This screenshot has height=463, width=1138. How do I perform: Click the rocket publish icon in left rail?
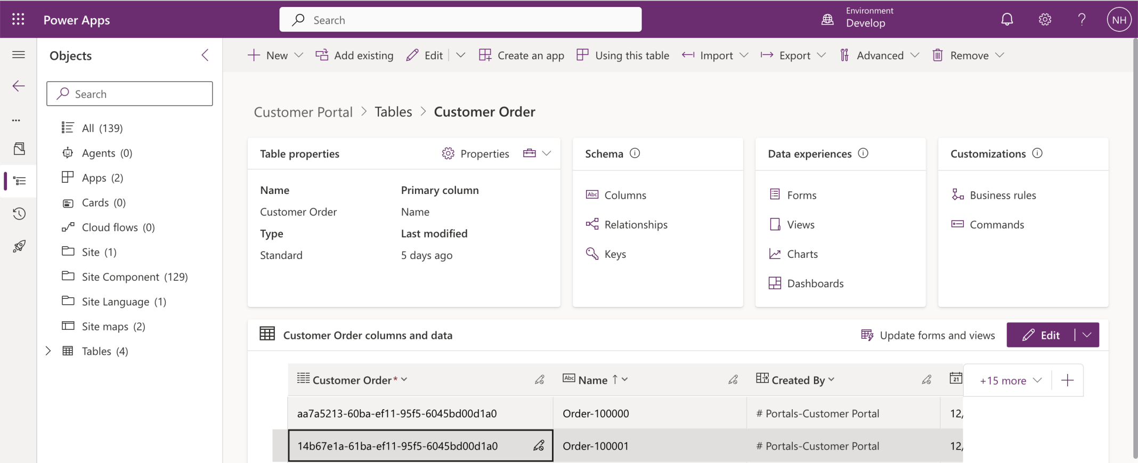(19, 246)
